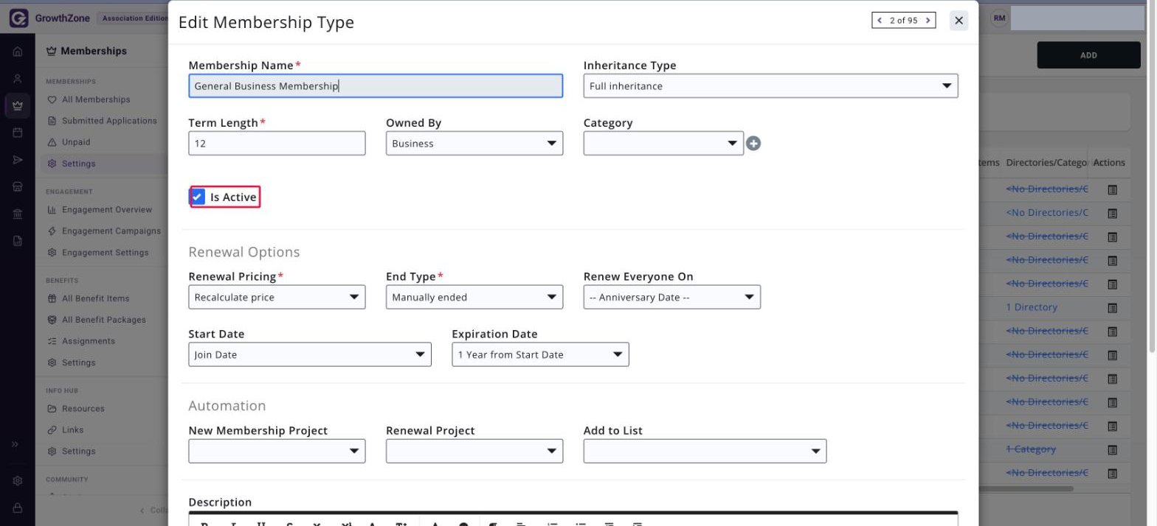Open the Inheritance Type dropdown
The image size is (1157, 526).
(770, 86)
